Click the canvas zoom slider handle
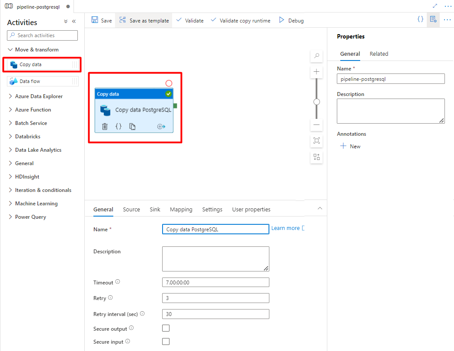This screenshot has width=454, height=351. pyautogui.click(x=317, y=102)
